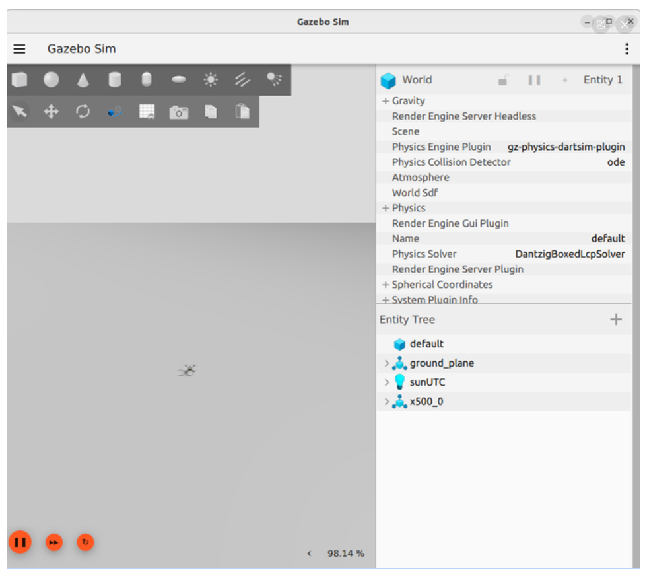Screen dimensions: 645x572
Task: Open the hamburger menu
Action: click(19, 49)
